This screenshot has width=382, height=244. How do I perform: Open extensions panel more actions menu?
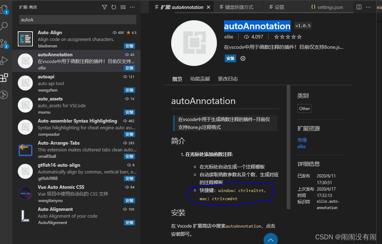(132, 7)
